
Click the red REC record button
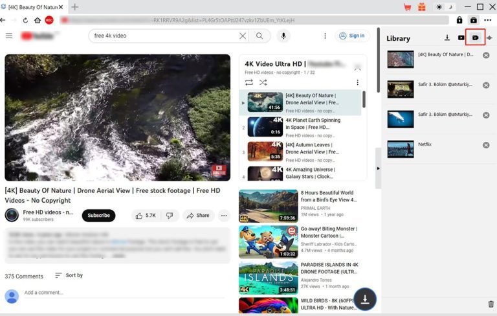click(x=49, y=20)
